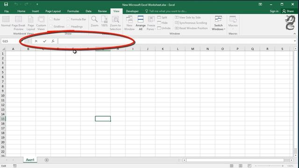Open the File menu
Viewport: 299px width, 168px height.
tap(7, 11)
